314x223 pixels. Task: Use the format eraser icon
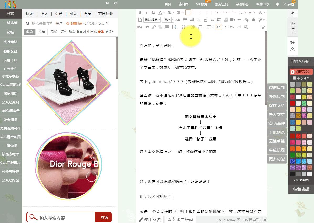click(247, 19)
